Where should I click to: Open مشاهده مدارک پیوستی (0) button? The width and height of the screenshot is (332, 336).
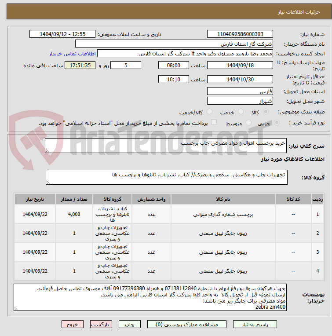(186, 325)
